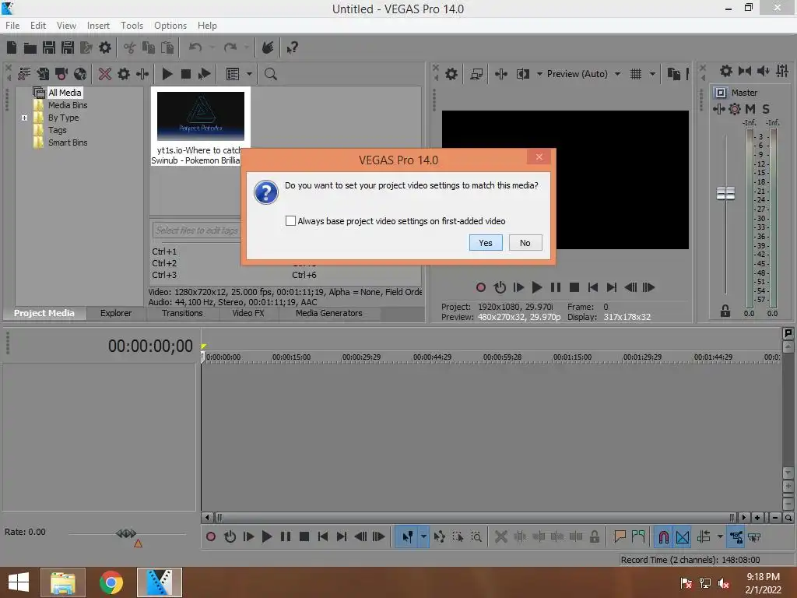Switch to the Video FX tab
The image size is (797, 598).
[248, 313]
